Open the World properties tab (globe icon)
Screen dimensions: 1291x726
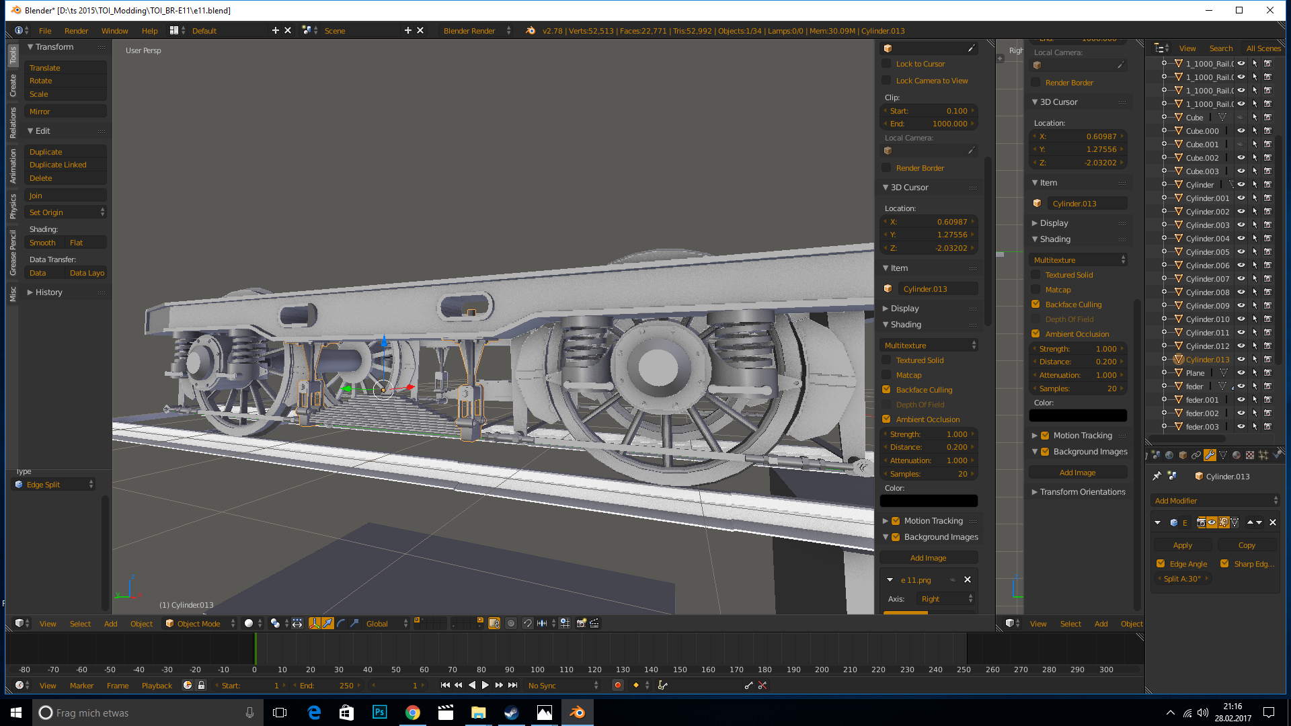1169,455
